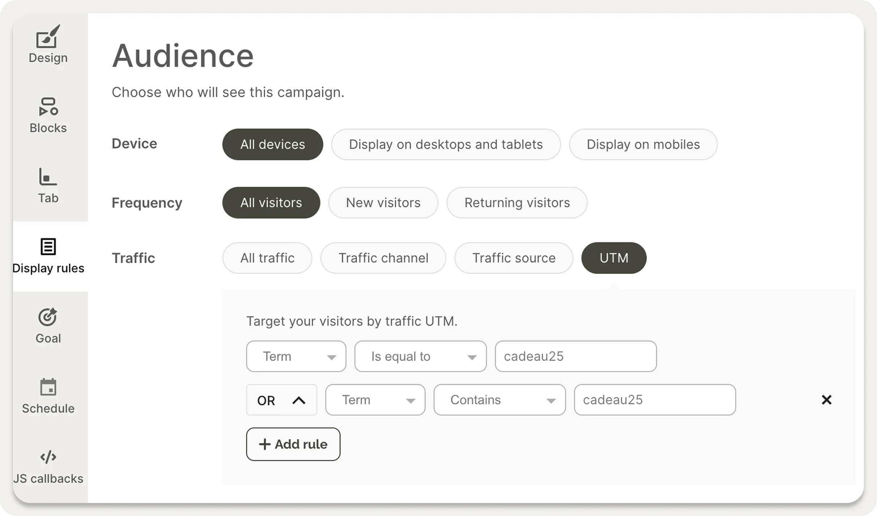877x516 pixels.
Task: Open the JS callbacks panel
Action: [48, 465]
